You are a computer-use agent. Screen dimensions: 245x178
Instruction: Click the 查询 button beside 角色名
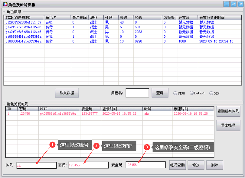(x=160, y=93)
